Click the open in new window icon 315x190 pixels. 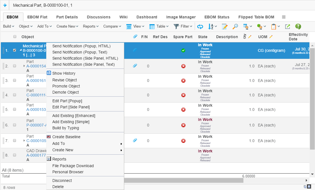pos(287,26)
